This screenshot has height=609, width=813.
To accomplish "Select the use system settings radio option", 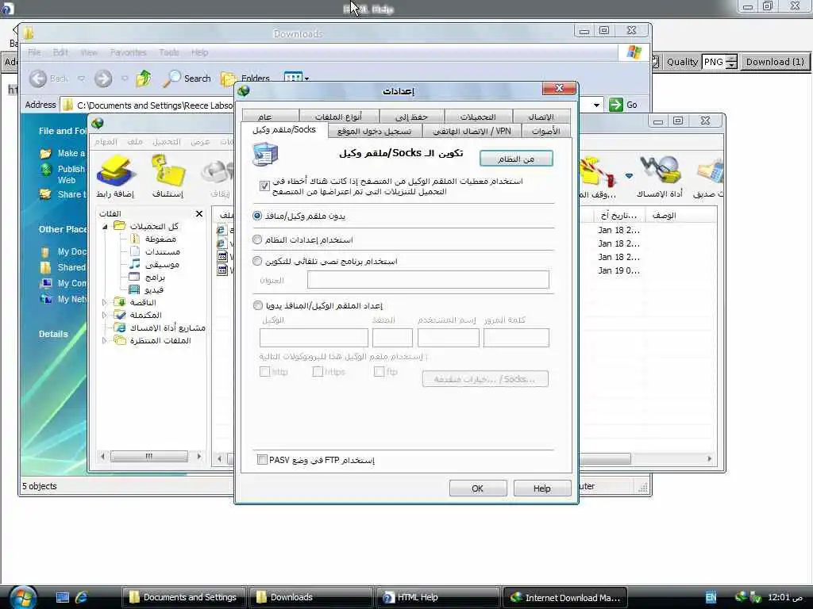I will (x=257, y=239).
